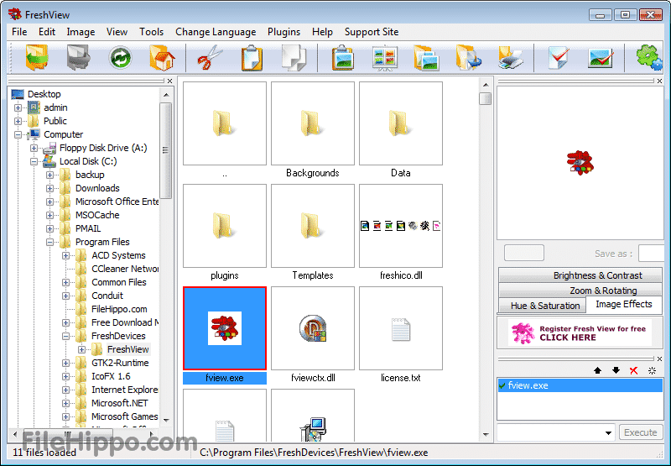
Task: Select the Image Effects tab
Action: [623, 304]
